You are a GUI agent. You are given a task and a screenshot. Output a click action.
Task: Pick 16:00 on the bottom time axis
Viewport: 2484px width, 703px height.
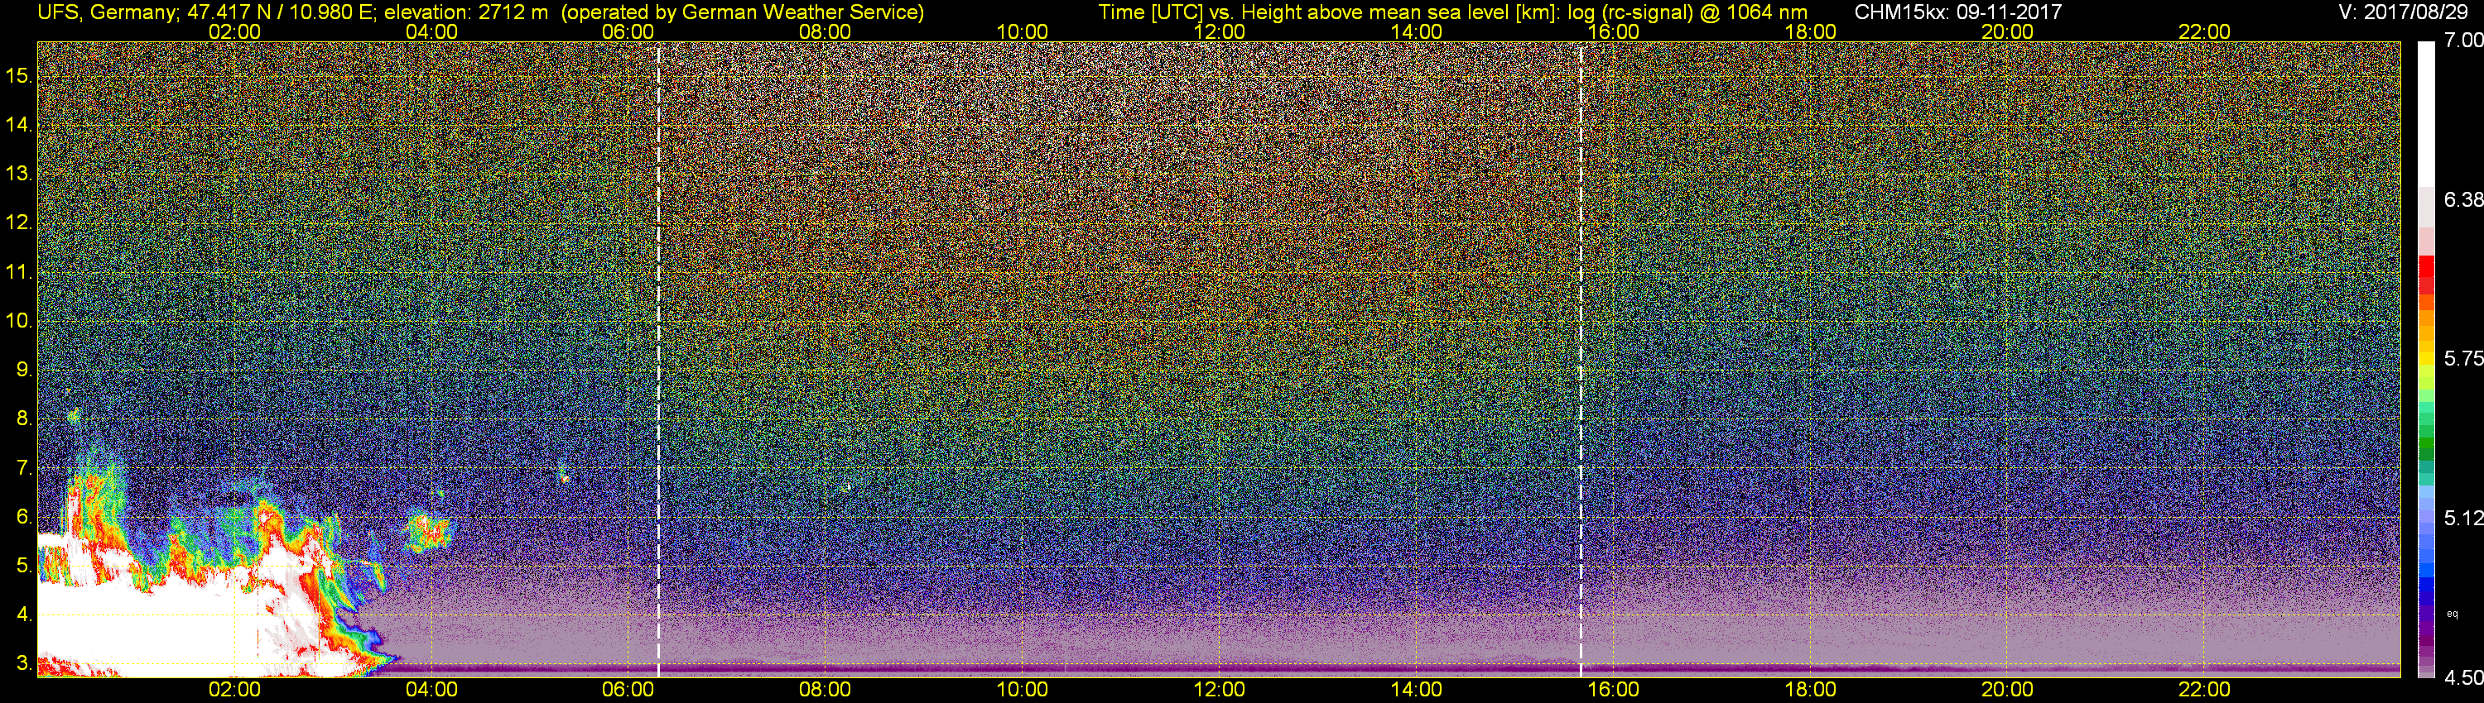pos(1613,690)
